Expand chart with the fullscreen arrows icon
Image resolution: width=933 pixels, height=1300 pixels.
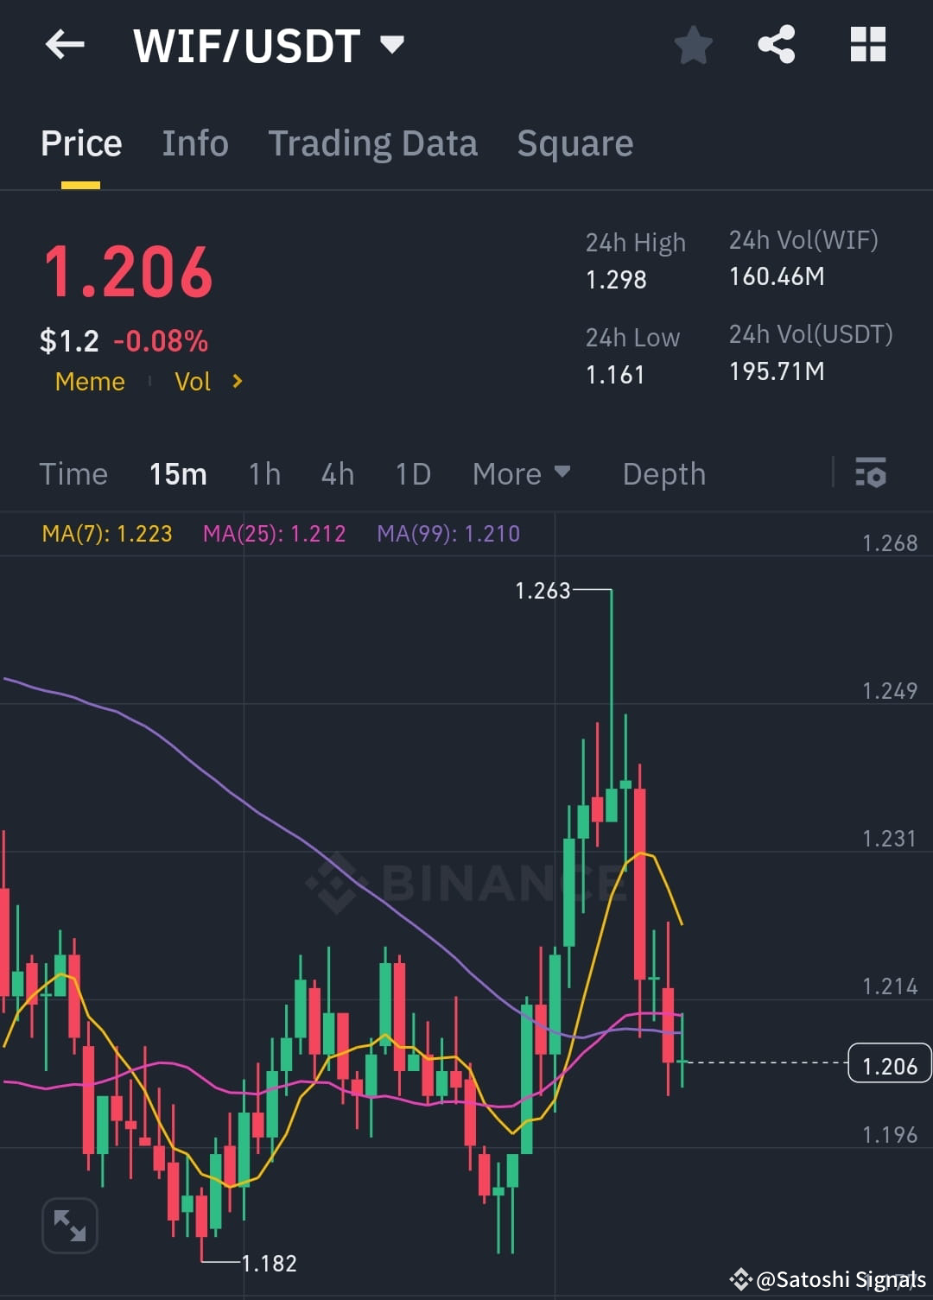point(70,1225)
